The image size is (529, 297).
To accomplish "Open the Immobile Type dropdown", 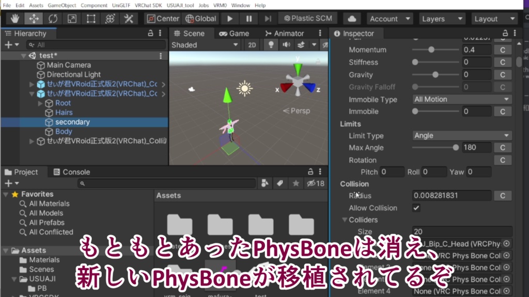I will pos(461,99).
